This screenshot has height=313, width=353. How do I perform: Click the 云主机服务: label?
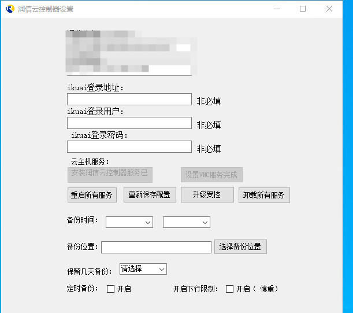[x=90, y=161]
